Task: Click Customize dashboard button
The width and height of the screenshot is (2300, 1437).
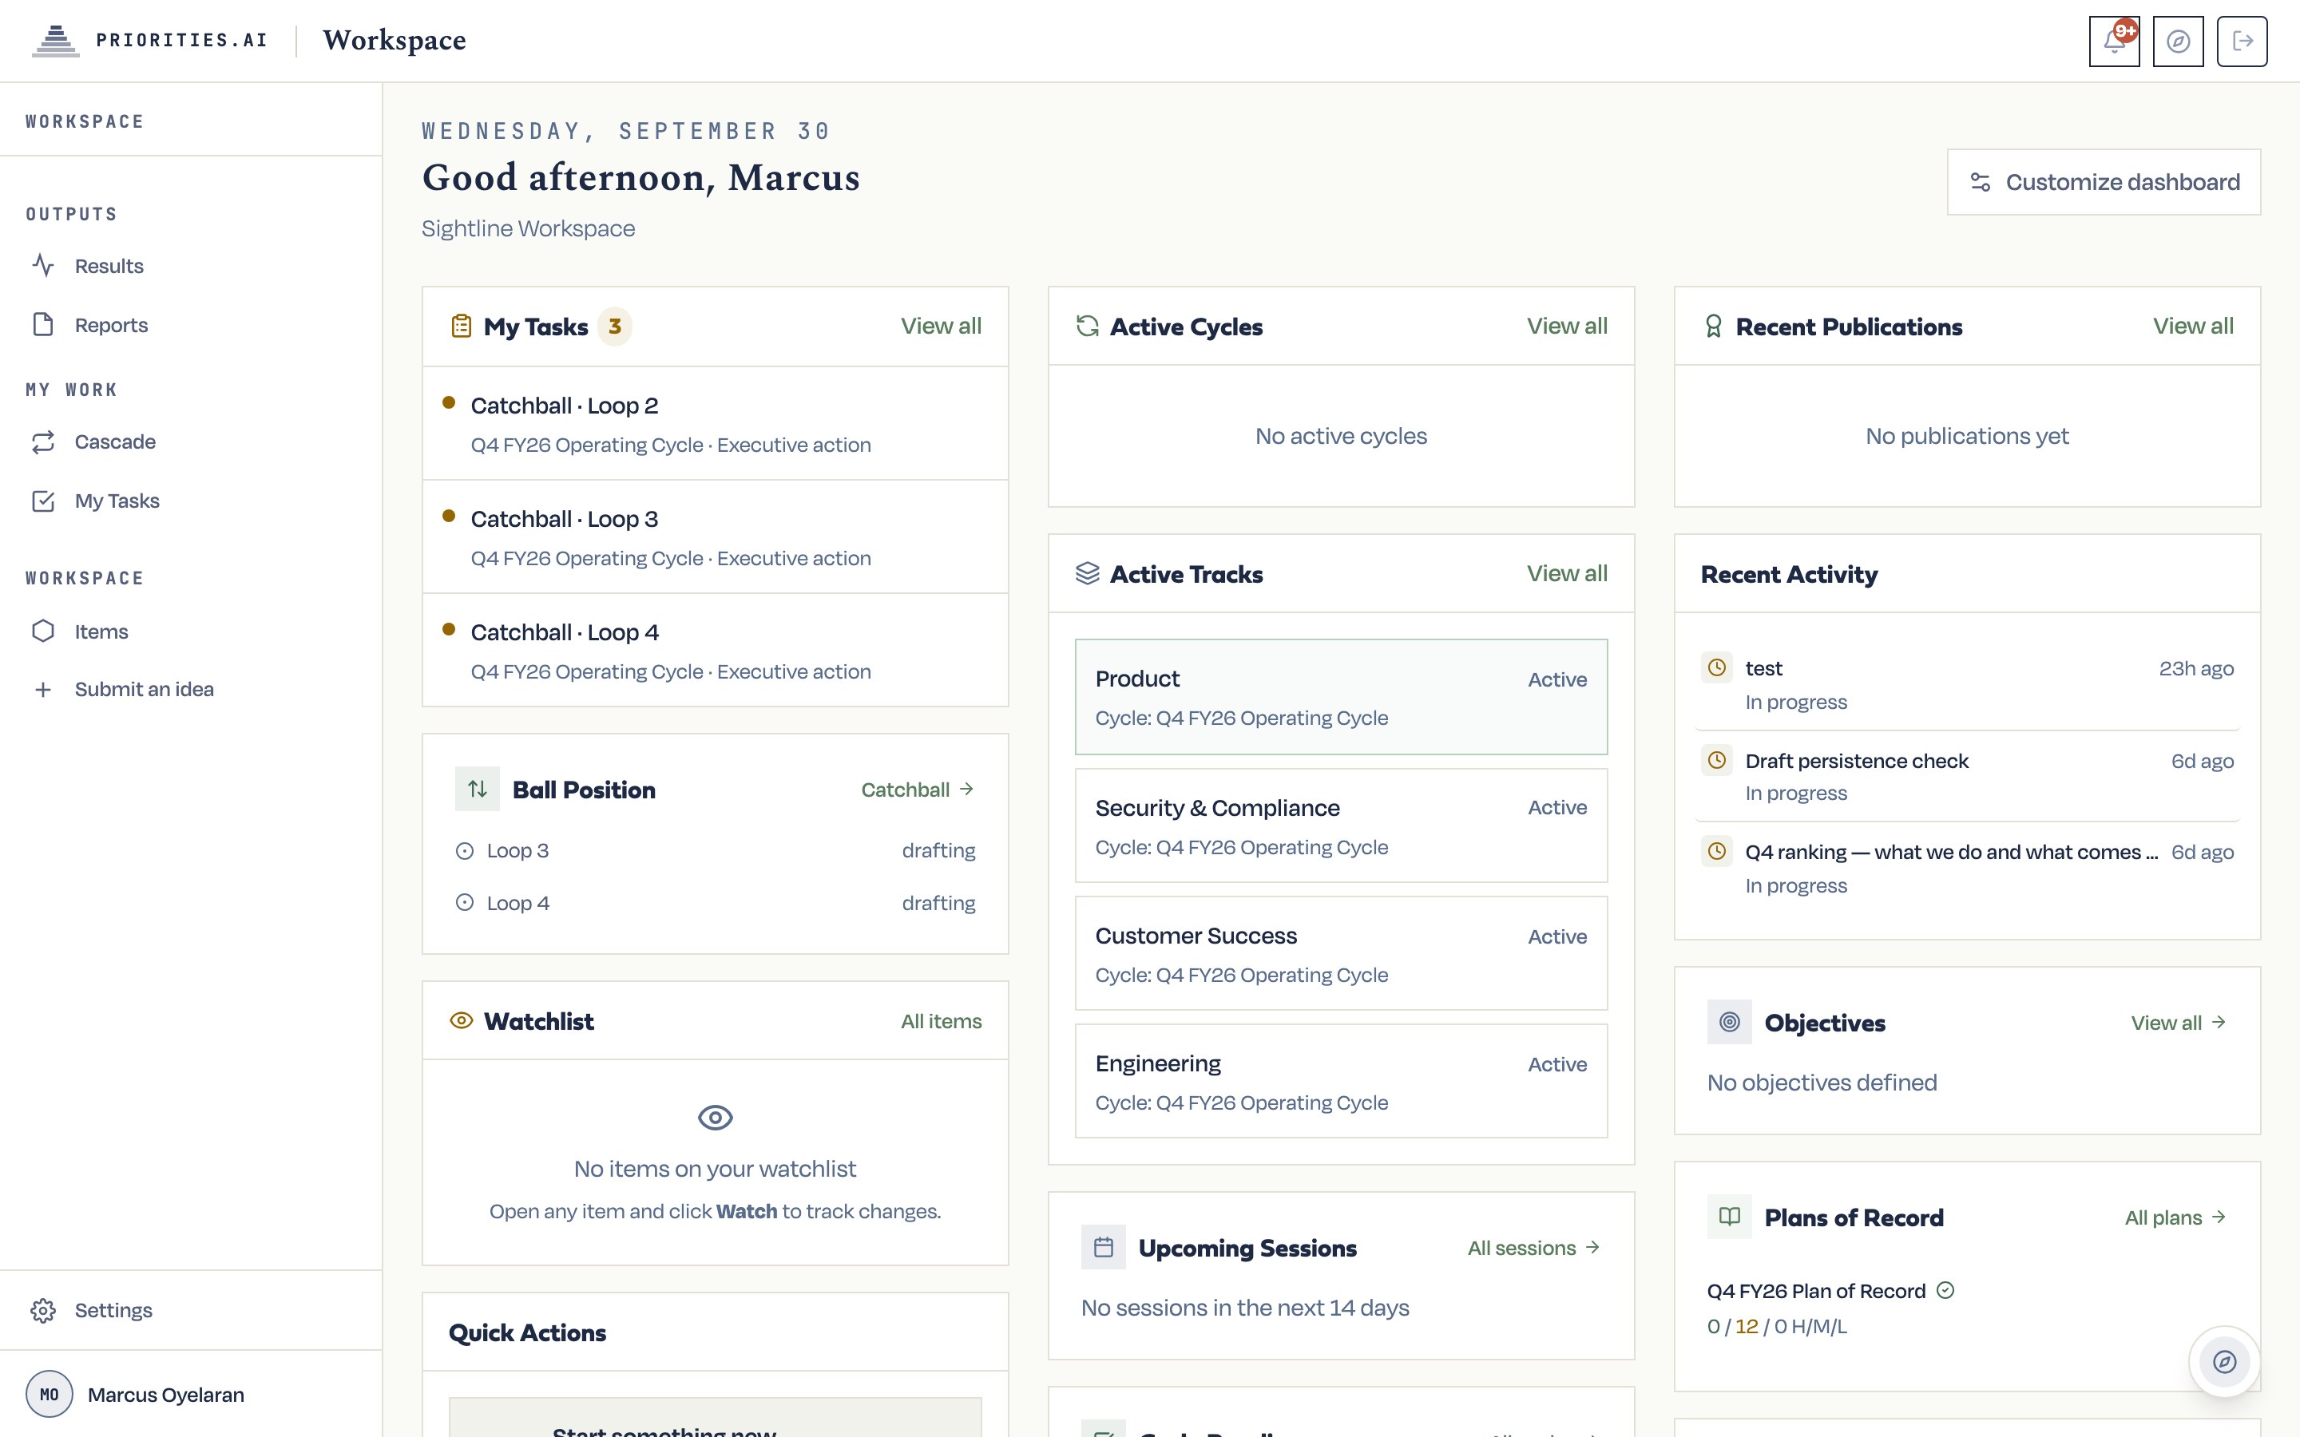Action: click(x=2104, y=181)
